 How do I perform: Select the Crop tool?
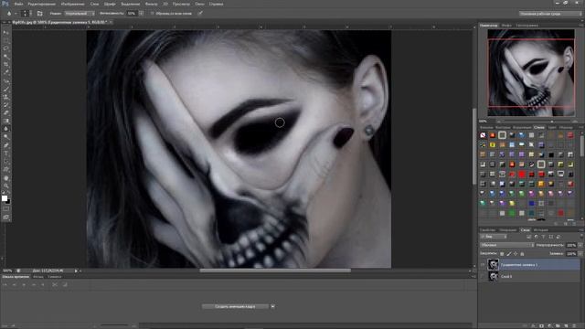pos(6,65)
